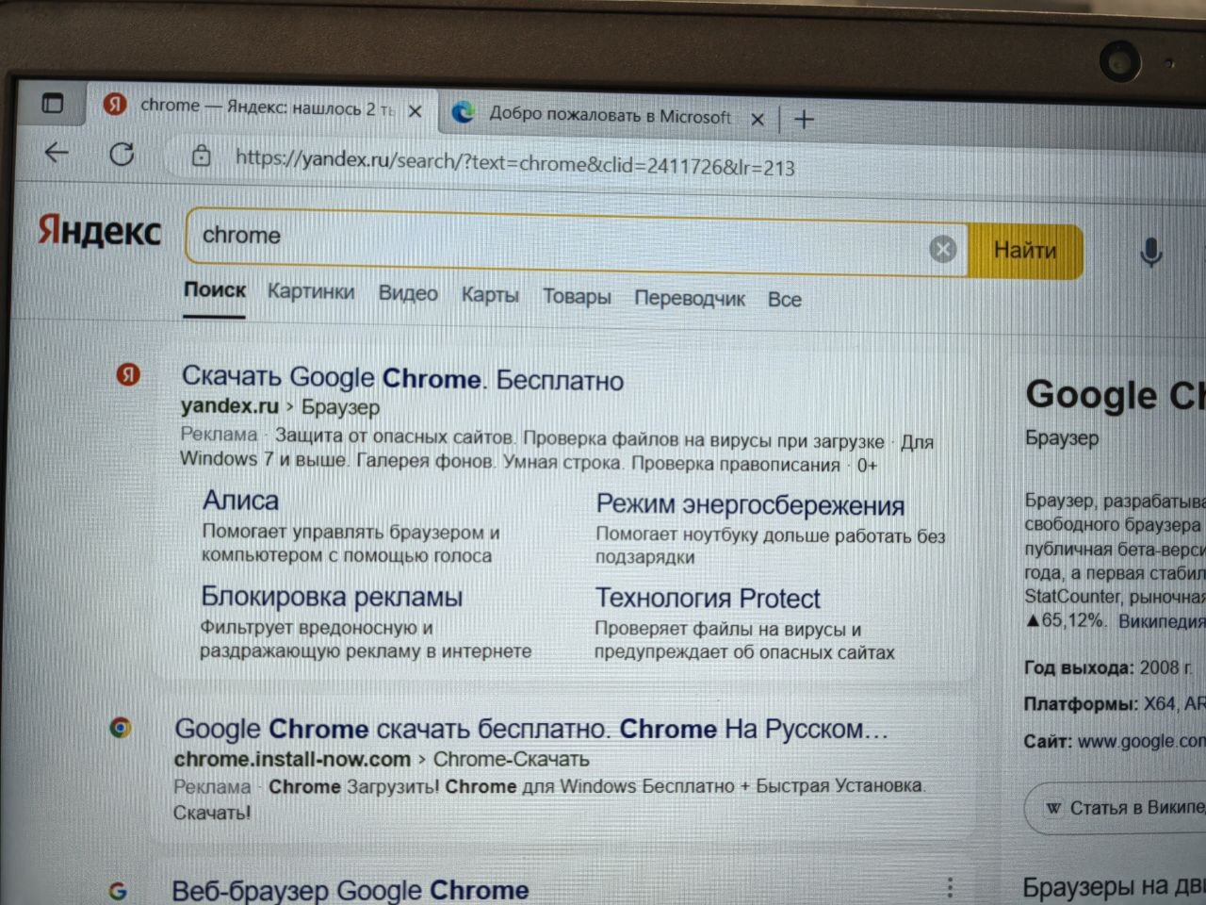1206x905 pixels.
Task: Open the Переводчик category
Action: [690, 299]
